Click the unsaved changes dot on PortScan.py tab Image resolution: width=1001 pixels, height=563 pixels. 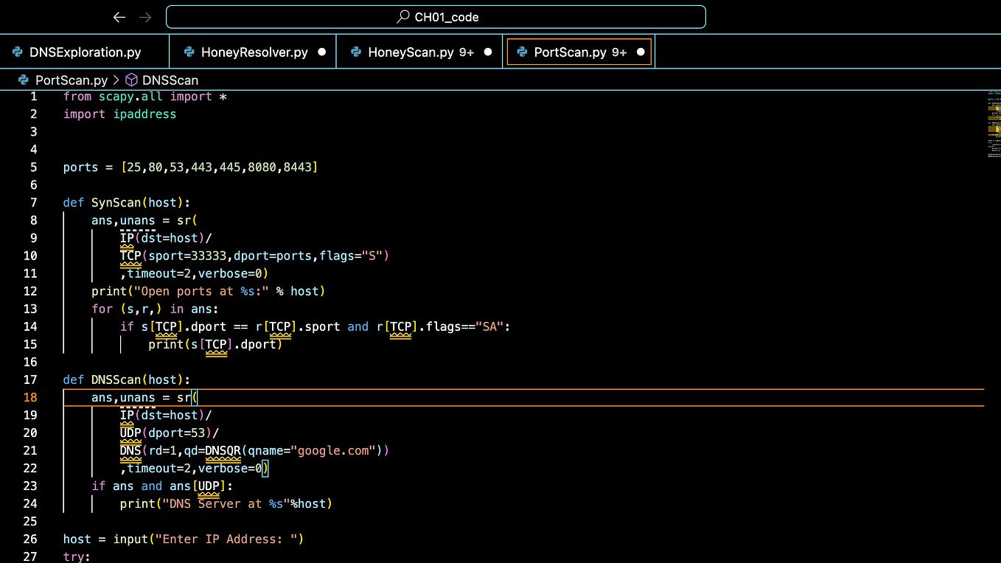(x=641, y=52)
